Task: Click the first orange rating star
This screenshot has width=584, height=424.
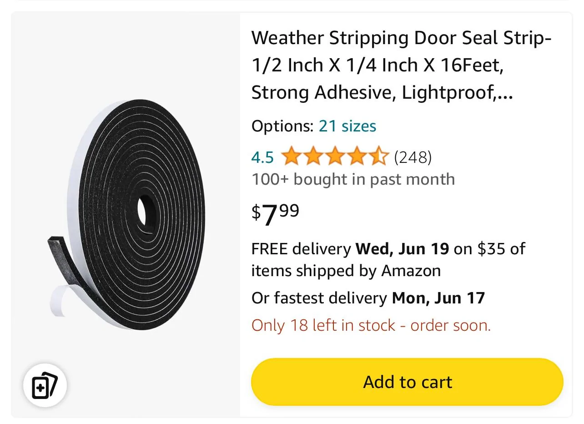Action: pos(291,157)
